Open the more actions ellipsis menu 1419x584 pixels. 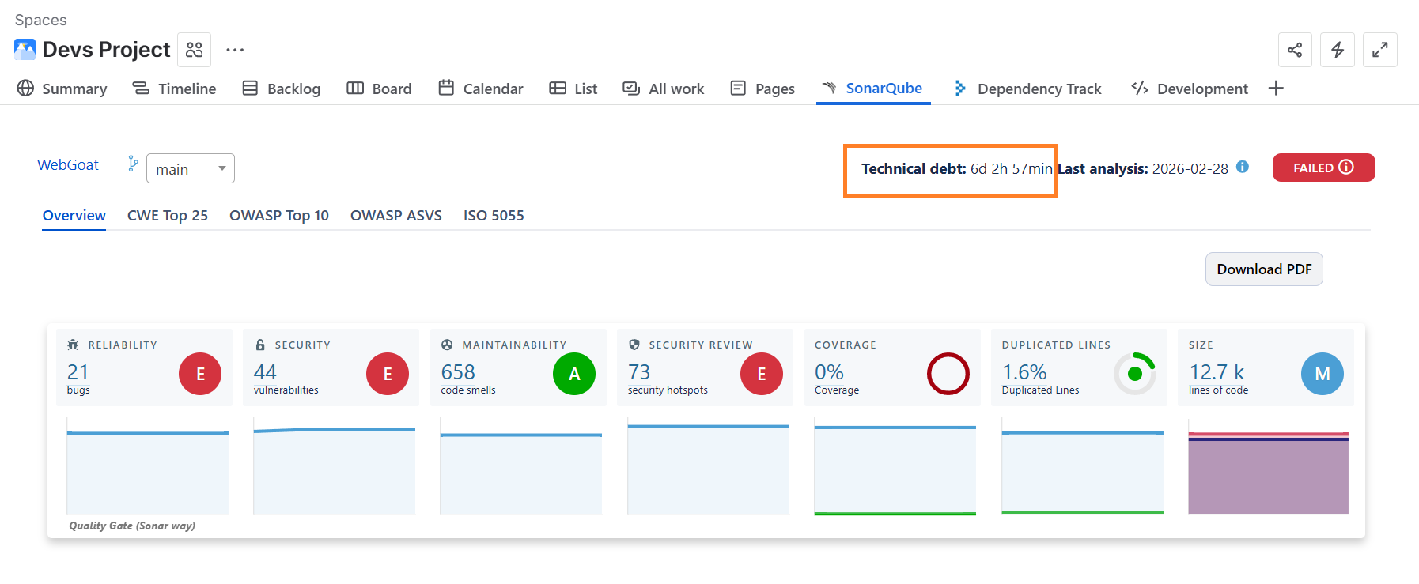pyautogui.click(x=235, y=50)
